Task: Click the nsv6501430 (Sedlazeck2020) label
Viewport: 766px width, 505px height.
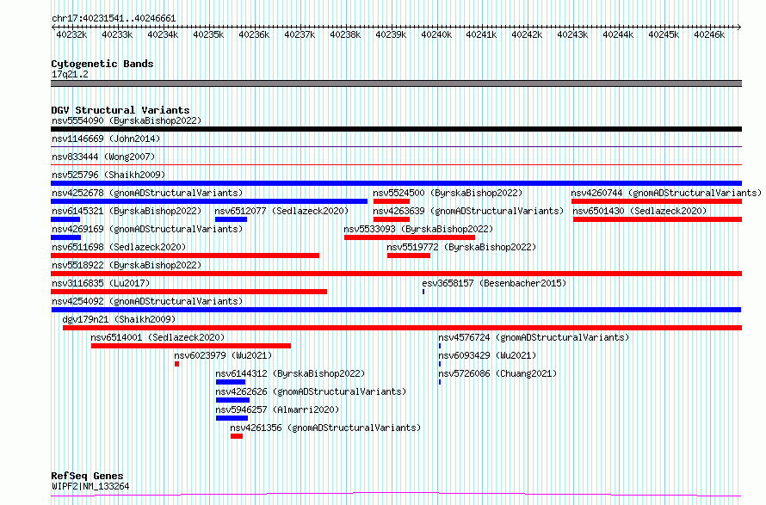Action: click(640, 211)
